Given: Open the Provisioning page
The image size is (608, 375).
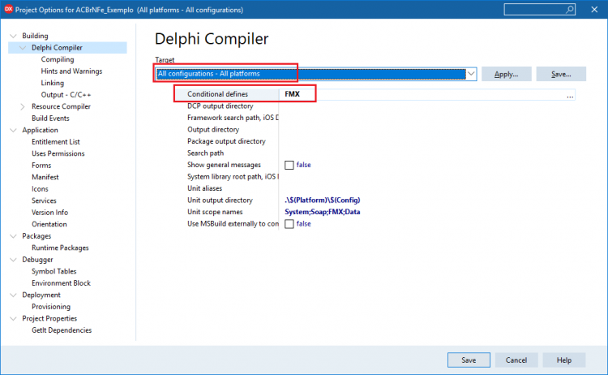Looking at the screenshot, I should point(51,307).
